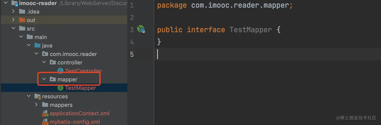
Task: Click the 'public' keyword on line 3
Action: (x=170, y=30)
